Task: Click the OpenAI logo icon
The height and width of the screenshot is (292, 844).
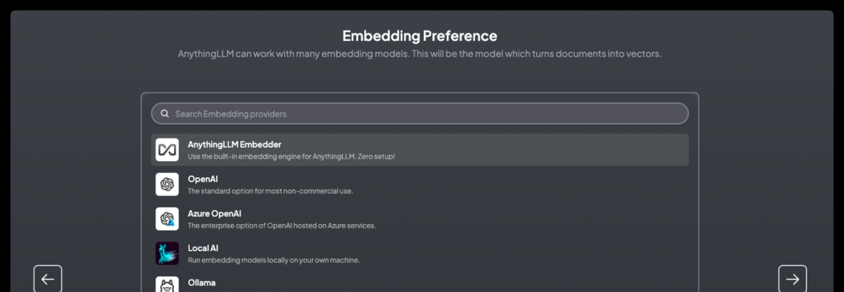Action: (167, 185)
